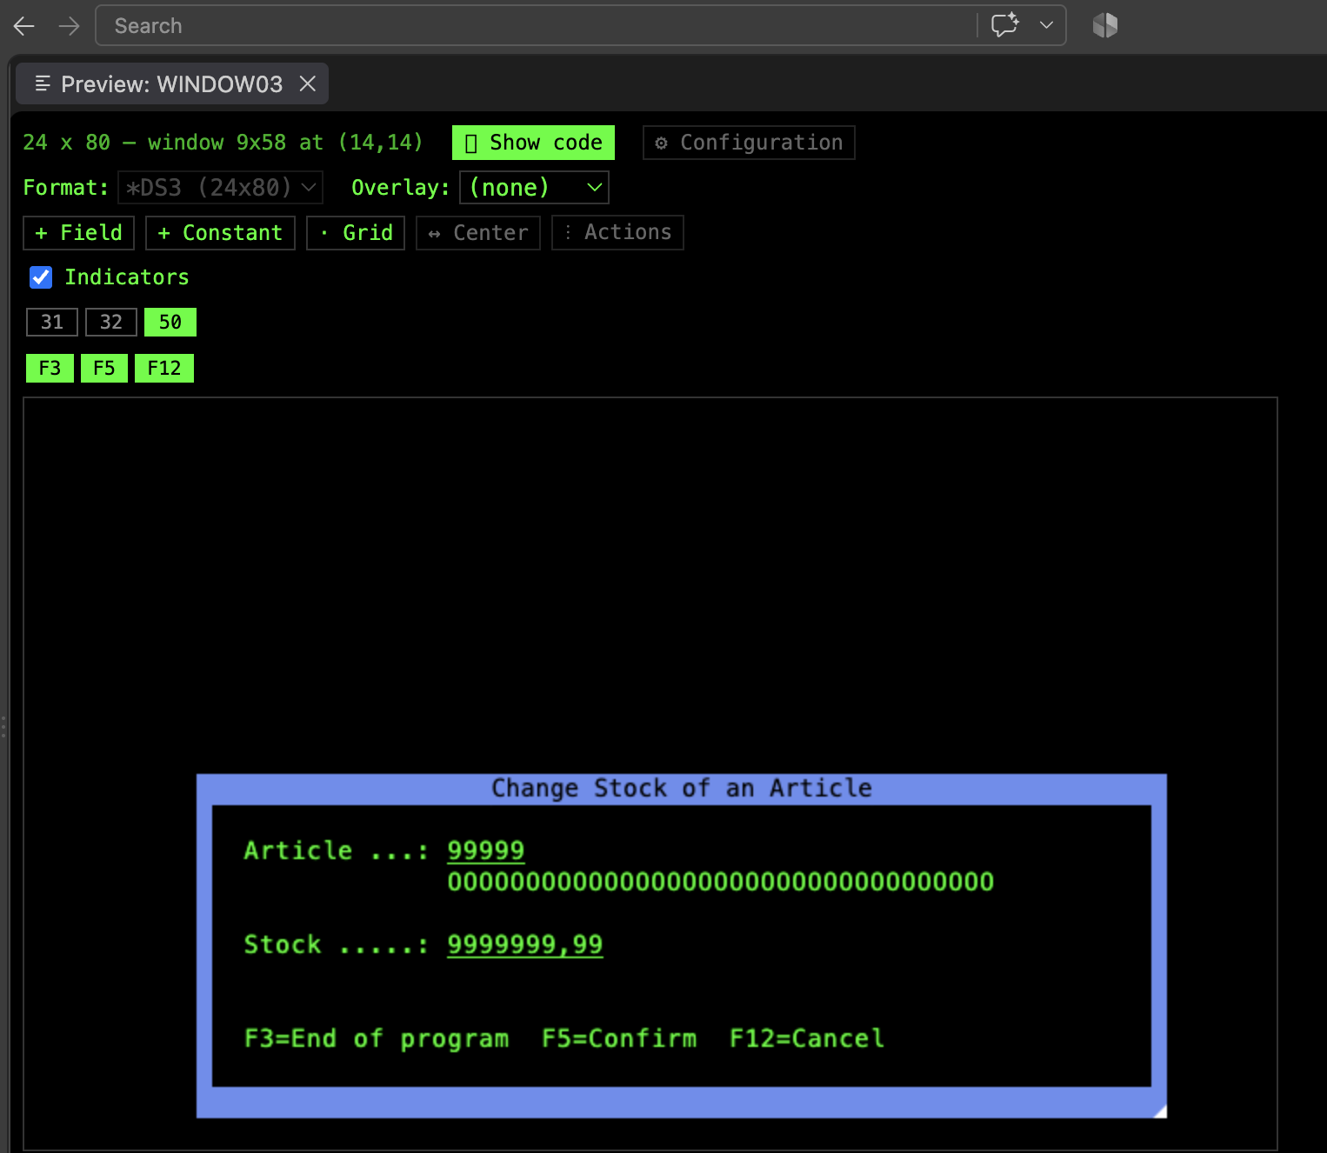Switch to Preview: WINDOW03 tab
Screen dimensions: 1327x1153
point(171,83)
